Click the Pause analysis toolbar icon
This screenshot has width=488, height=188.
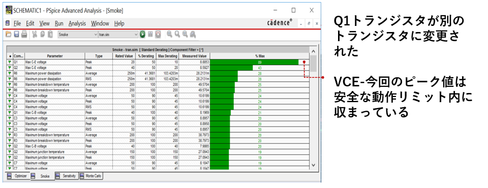point(150,35)
